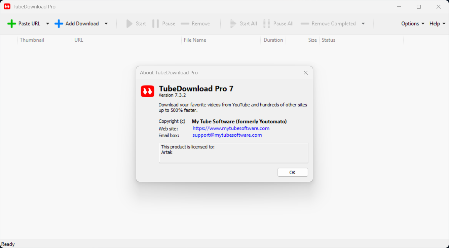Click 'This product is licensed to:' text
This screenshot has width=449, height=248.
(188, 147)
